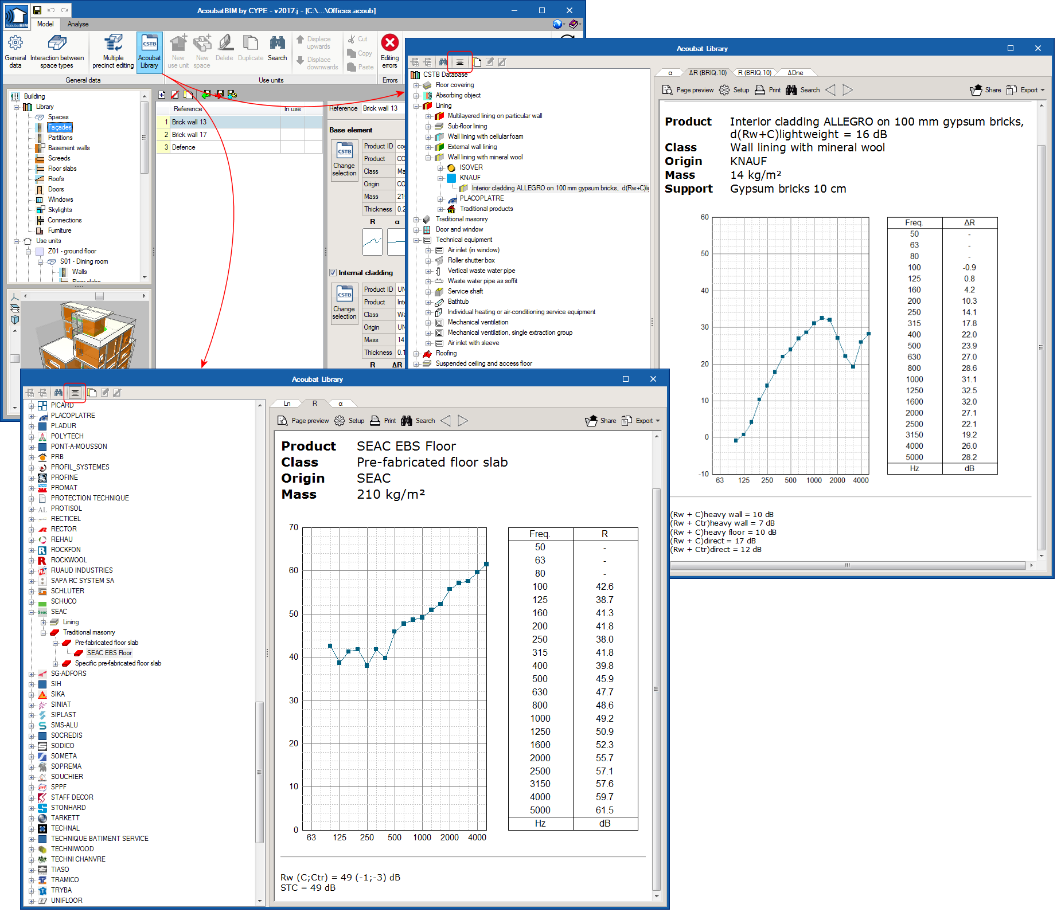Click the Acoubat Library ribbon button
Image resolution: width=1057 pixels, height=912 pixels.
[x=149, y=52]
